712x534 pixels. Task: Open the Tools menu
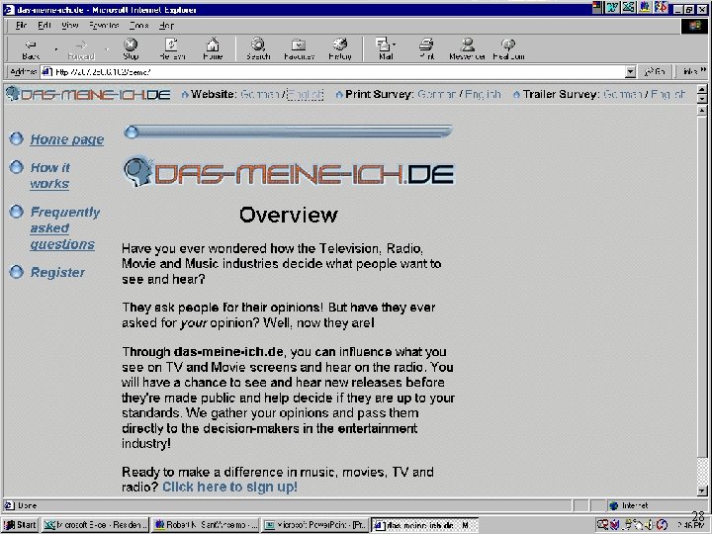point(139,26)
